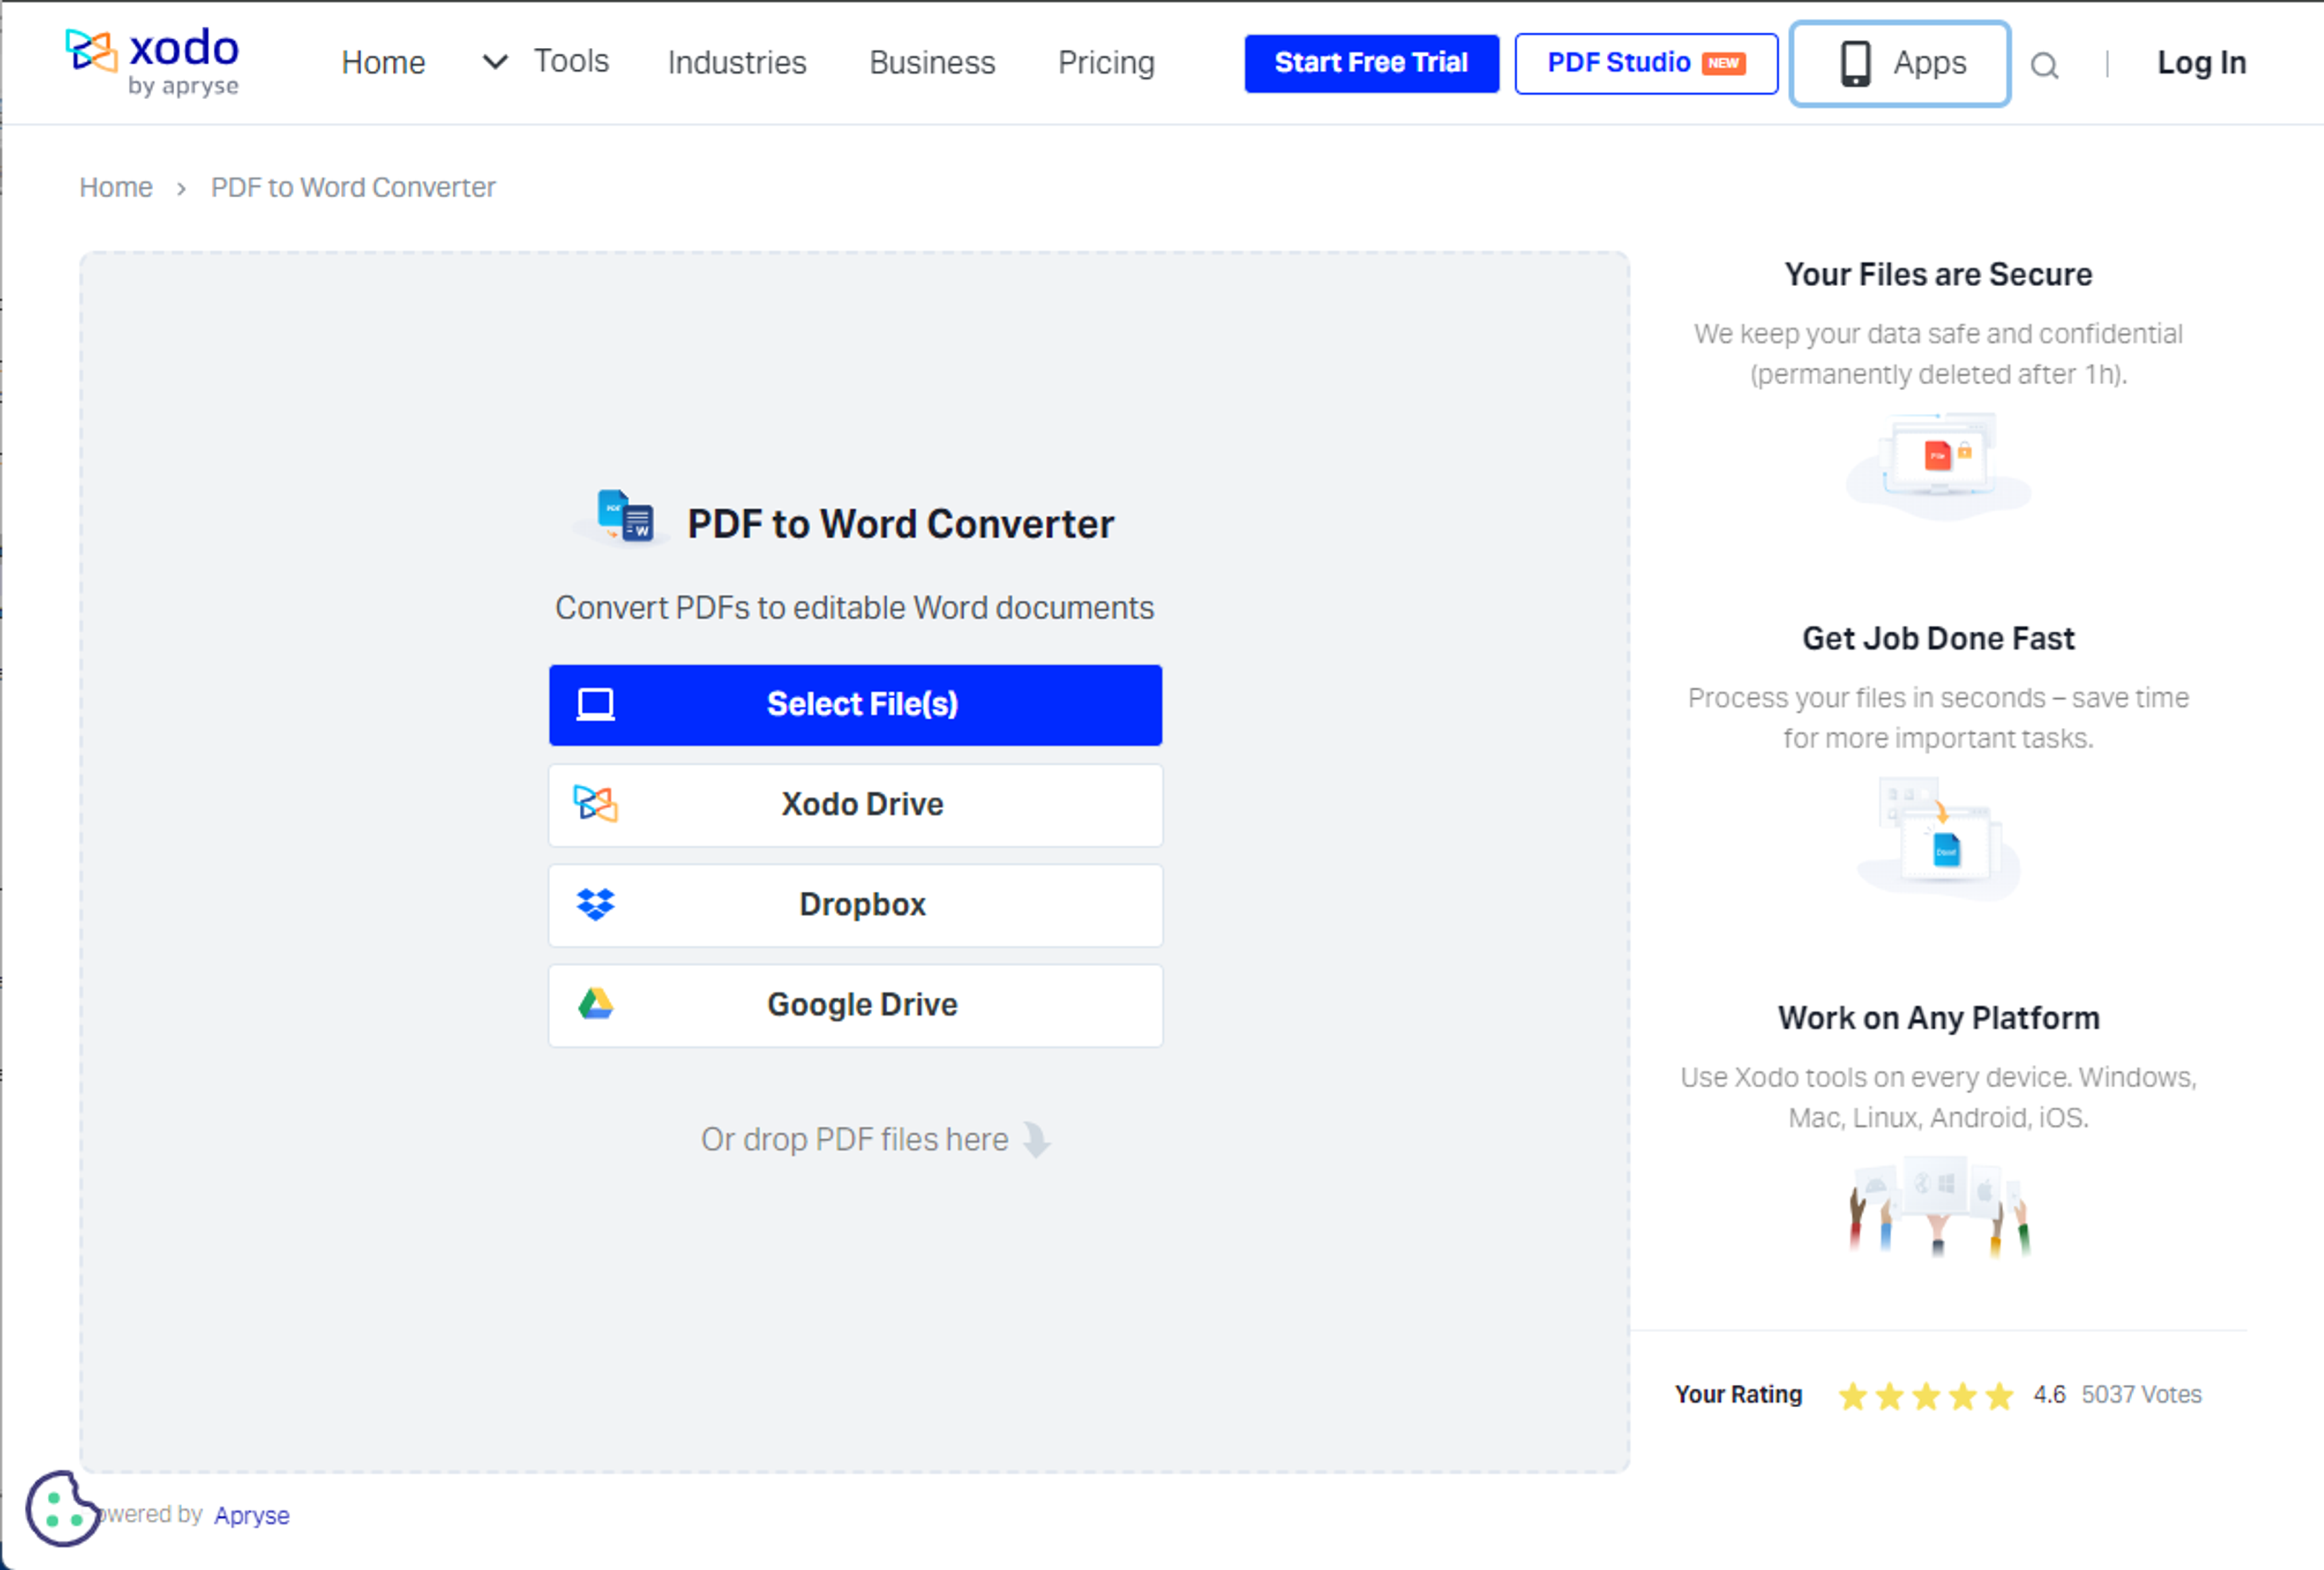Click PDF to Word Converter breadcrumb
Image resolution: width=2324 pixels, height=1570 pixels.
[353, 187]
